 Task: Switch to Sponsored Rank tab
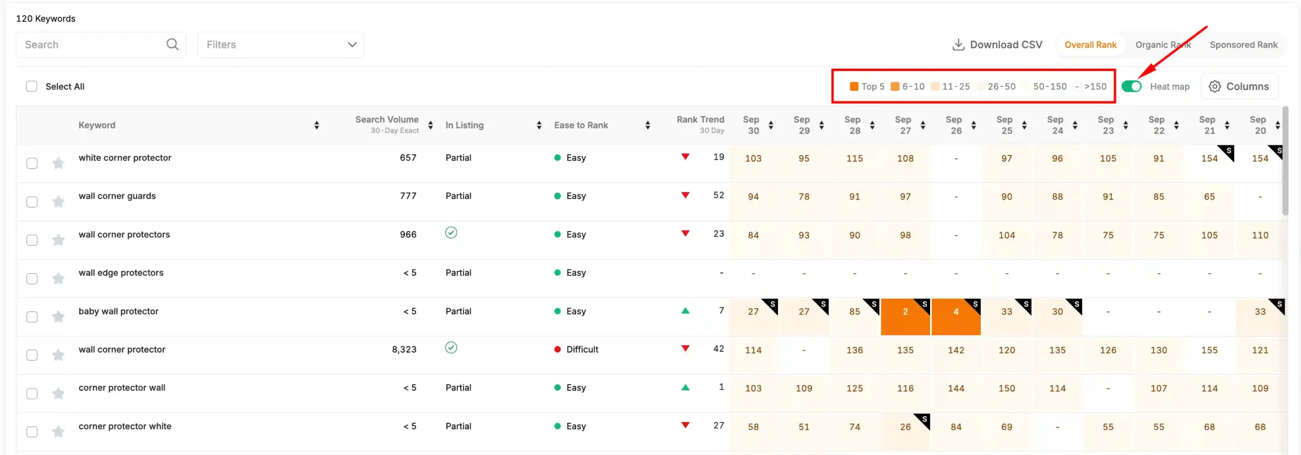pyautogui.click(x=1244, y=45)
